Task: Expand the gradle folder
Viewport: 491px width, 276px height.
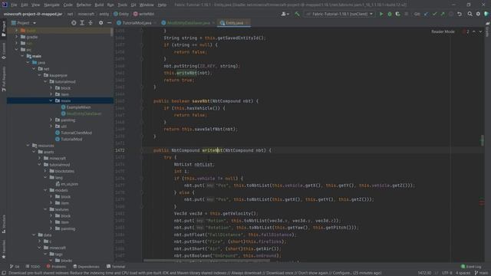Action: coord(17,37)
